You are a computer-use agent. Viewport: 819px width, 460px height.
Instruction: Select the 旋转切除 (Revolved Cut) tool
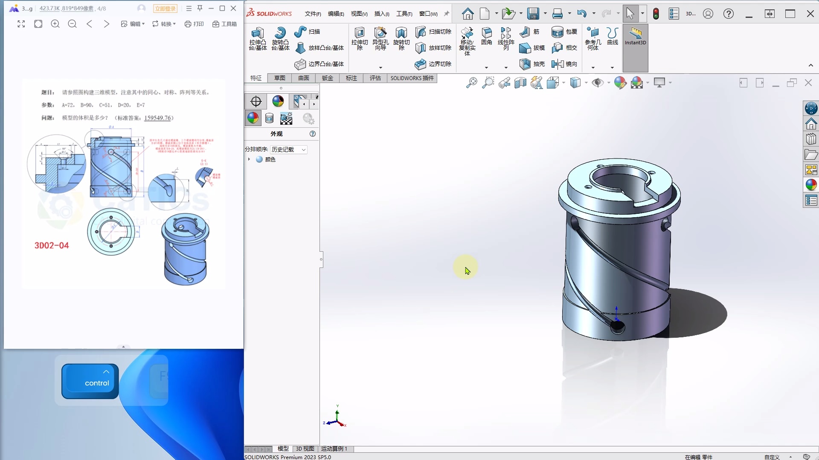click(401, 39)
